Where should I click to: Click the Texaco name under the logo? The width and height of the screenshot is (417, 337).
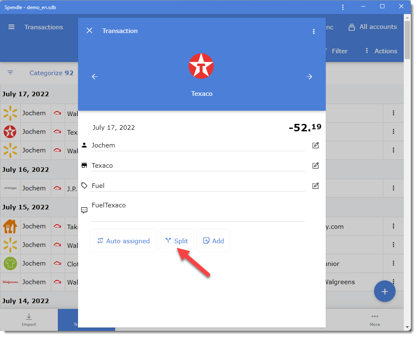pyautogui.click(x=201, y=94)
